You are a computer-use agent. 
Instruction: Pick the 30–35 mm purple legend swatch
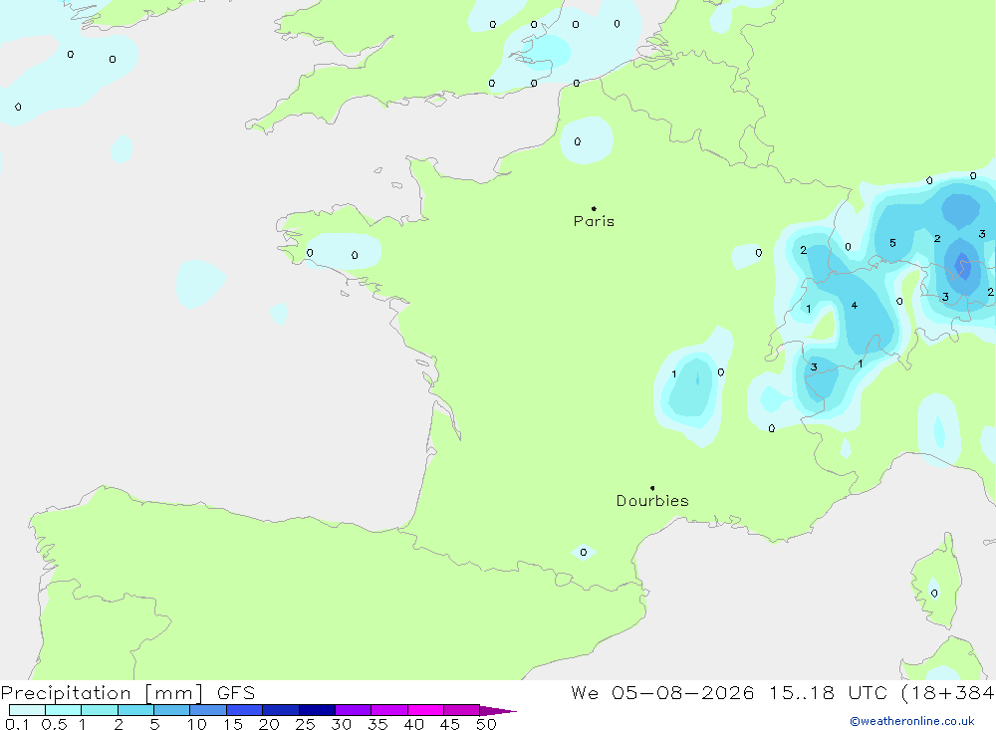[354, 710]
